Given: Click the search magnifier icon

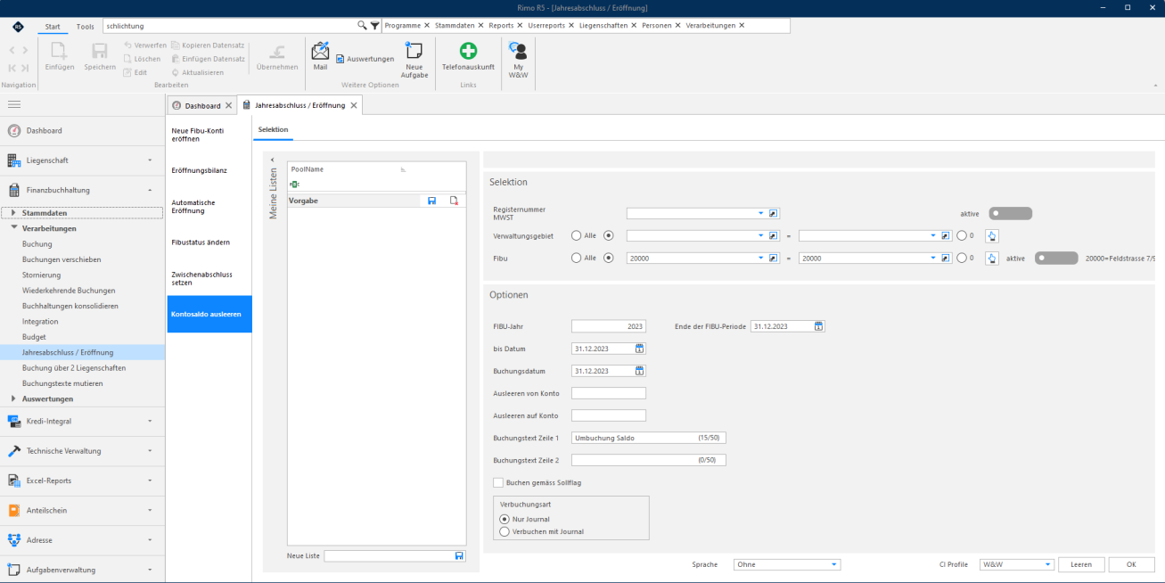Looking at the screenshot, I should pos(362,26).
